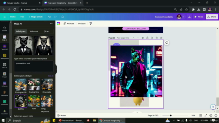Screen dimensions: 219x123
Task: Click second generated puma suit image
Action: pyautogui.click(x=44, y=45)
